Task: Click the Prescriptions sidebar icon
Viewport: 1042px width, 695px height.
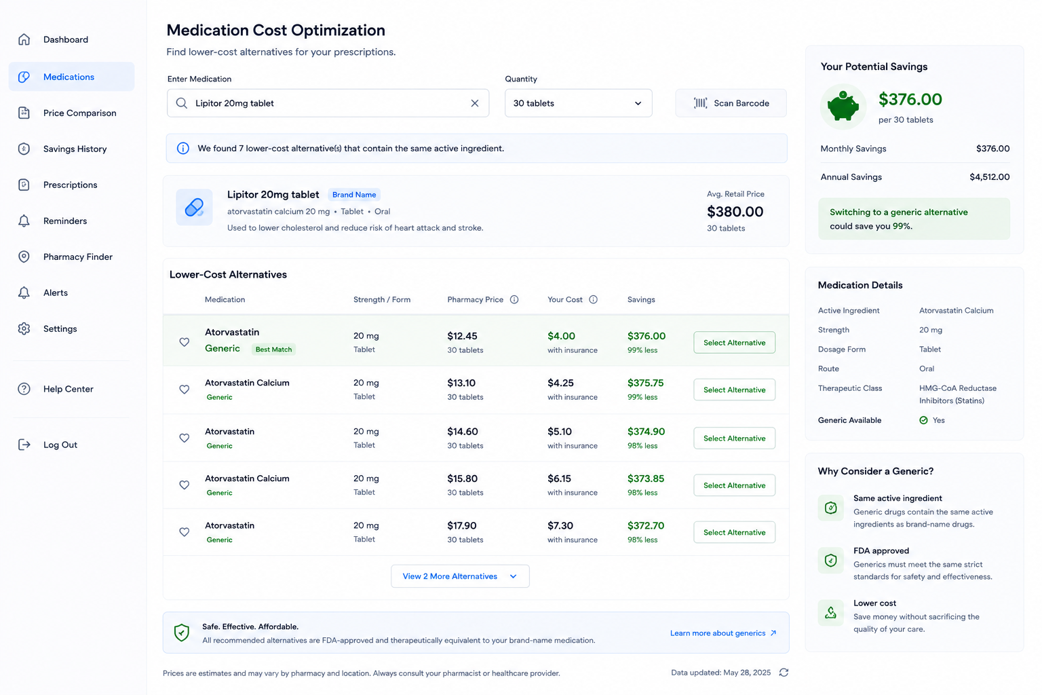Action: (24, 185)
